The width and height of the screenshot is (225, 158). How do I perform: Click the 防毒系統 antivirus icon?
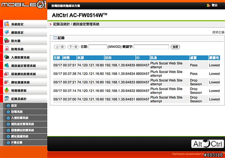pos(7,49)
